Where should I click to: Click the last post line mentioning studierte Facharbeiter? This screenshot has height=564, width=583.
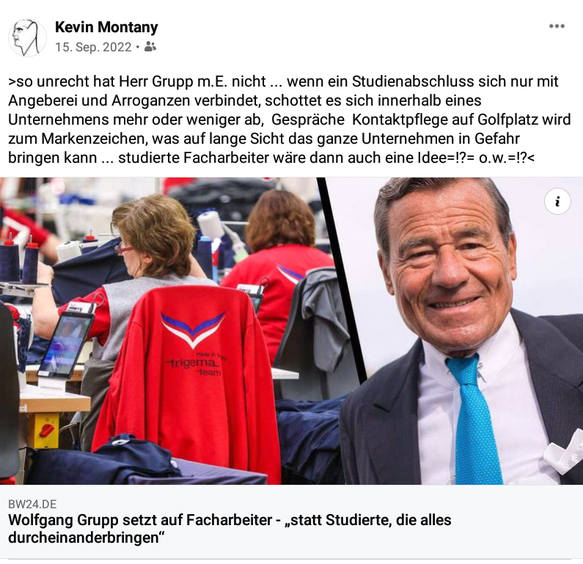tap(271, 158)
